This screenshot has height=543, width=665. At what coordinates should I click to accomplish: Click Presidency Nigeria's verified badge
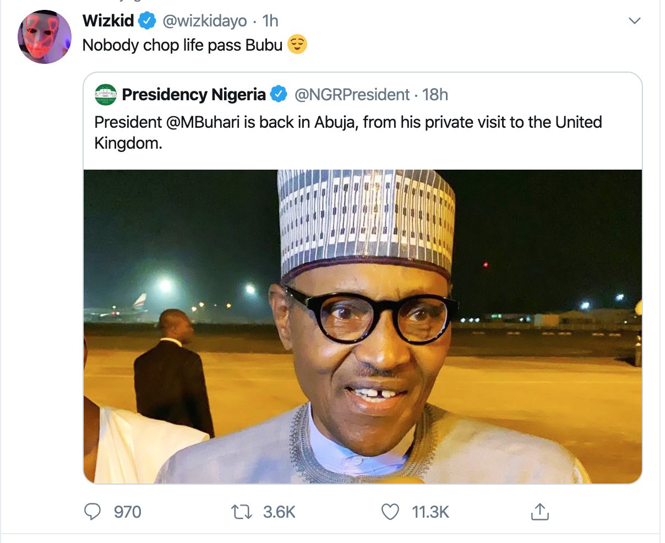click(279, 95)
